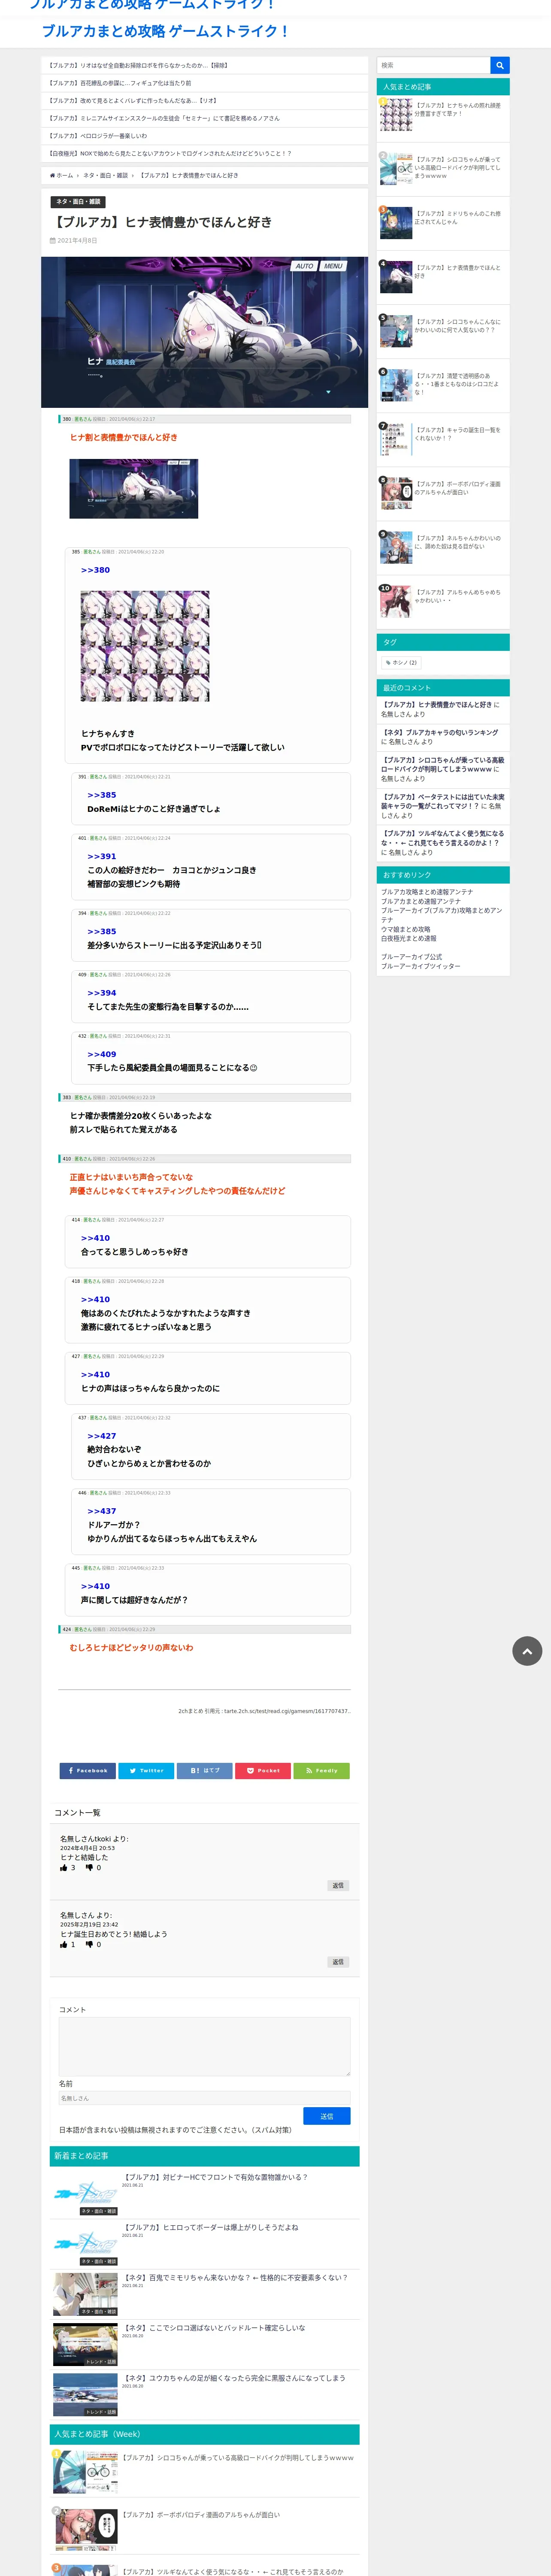Open the ホシノ (2) tag

click(401, 662)
